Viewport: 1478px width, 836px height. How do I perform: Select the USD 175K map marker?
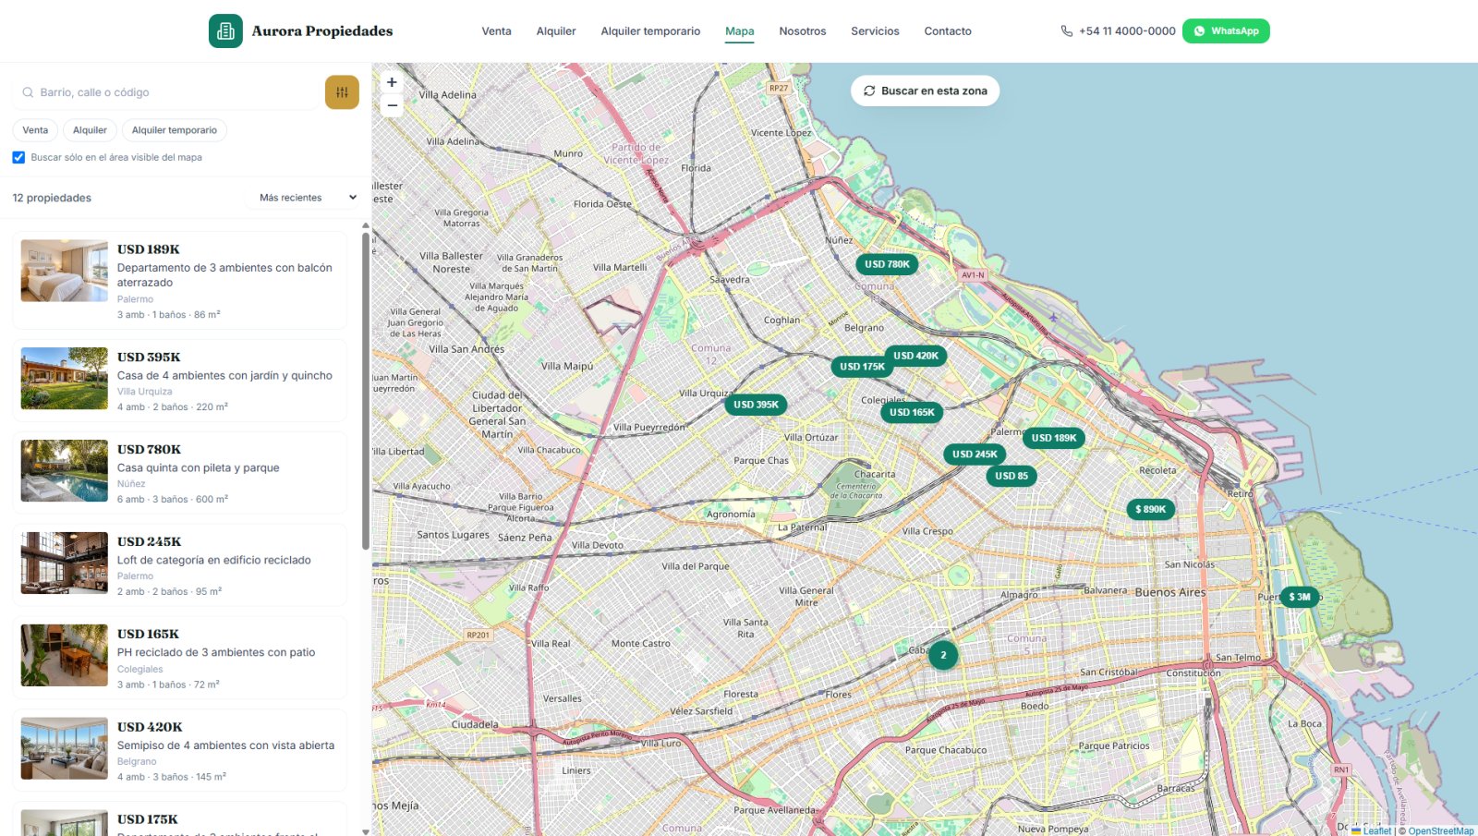pos(862,367)
